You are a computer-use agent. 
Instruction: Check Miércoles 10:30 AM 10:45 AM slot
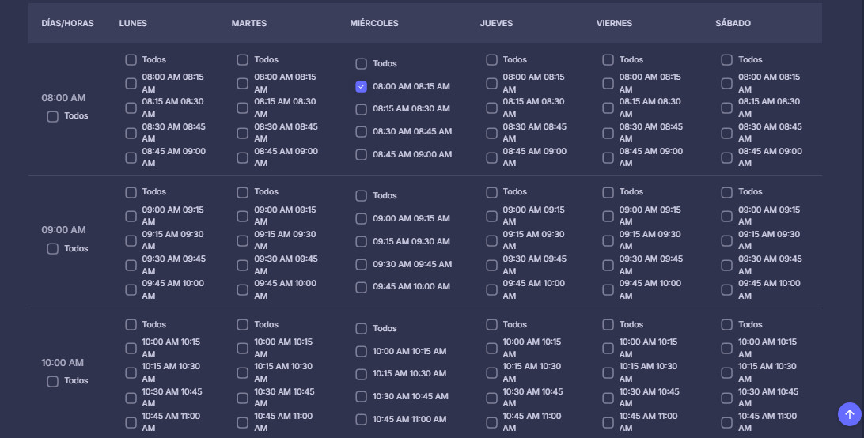pyautogui.click(x=362, y=397)
